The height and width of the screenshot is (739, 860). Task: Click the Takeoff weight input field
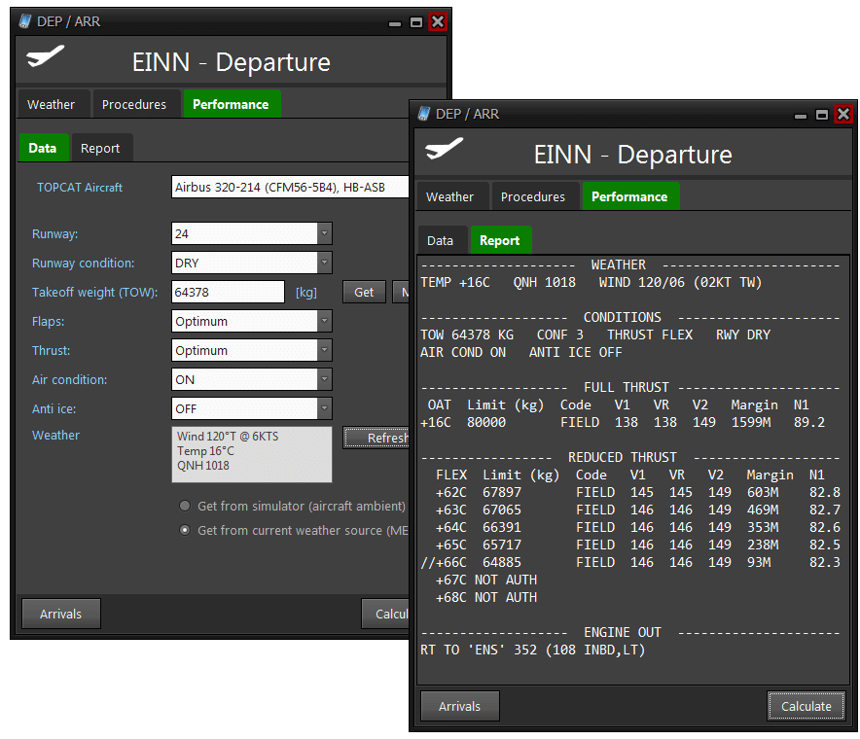pos(228,292)
